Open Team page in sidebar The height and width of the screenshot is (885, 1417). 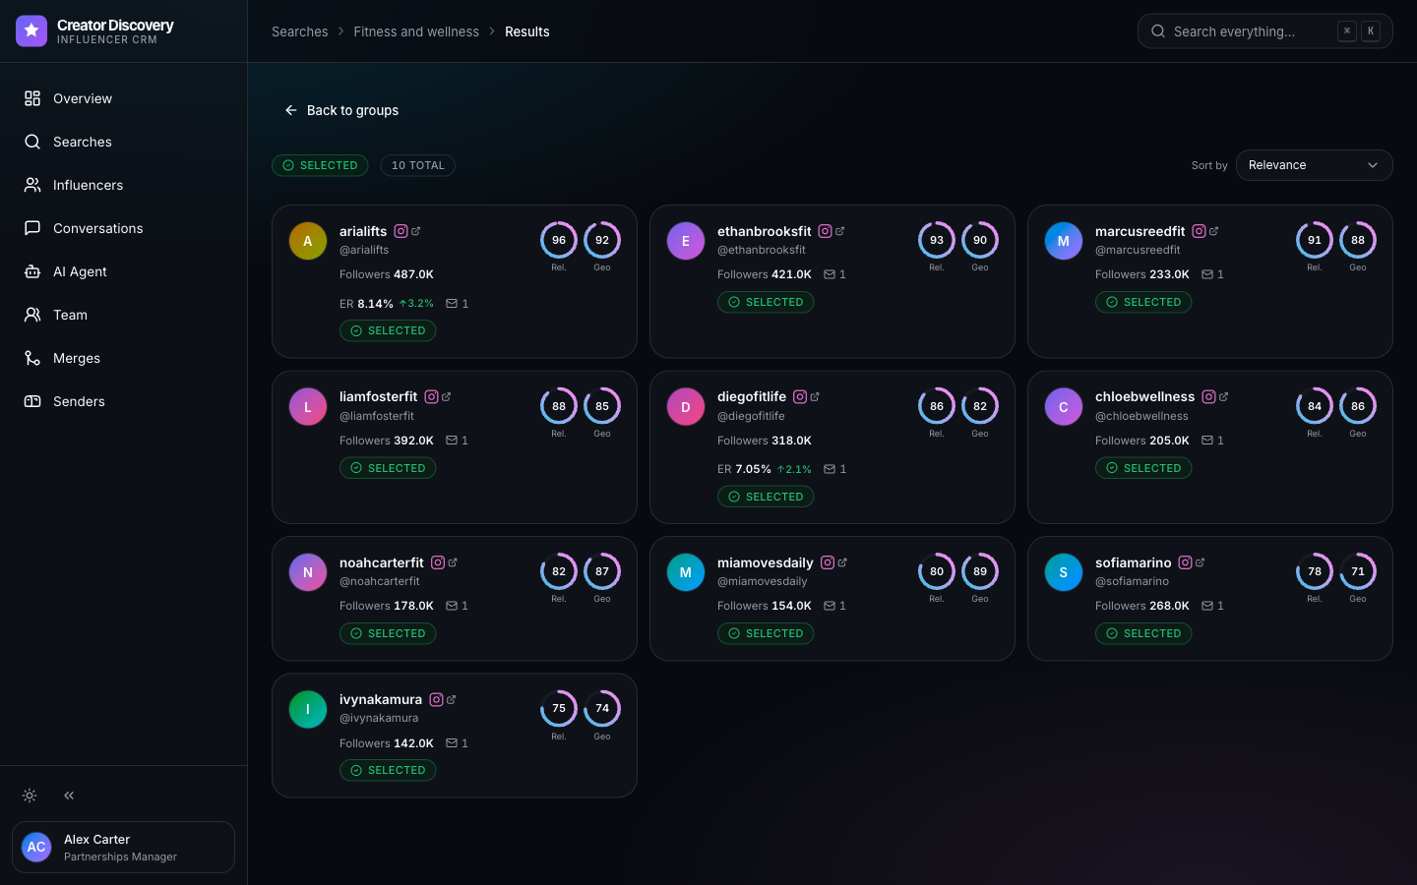[x=123, y=315]
